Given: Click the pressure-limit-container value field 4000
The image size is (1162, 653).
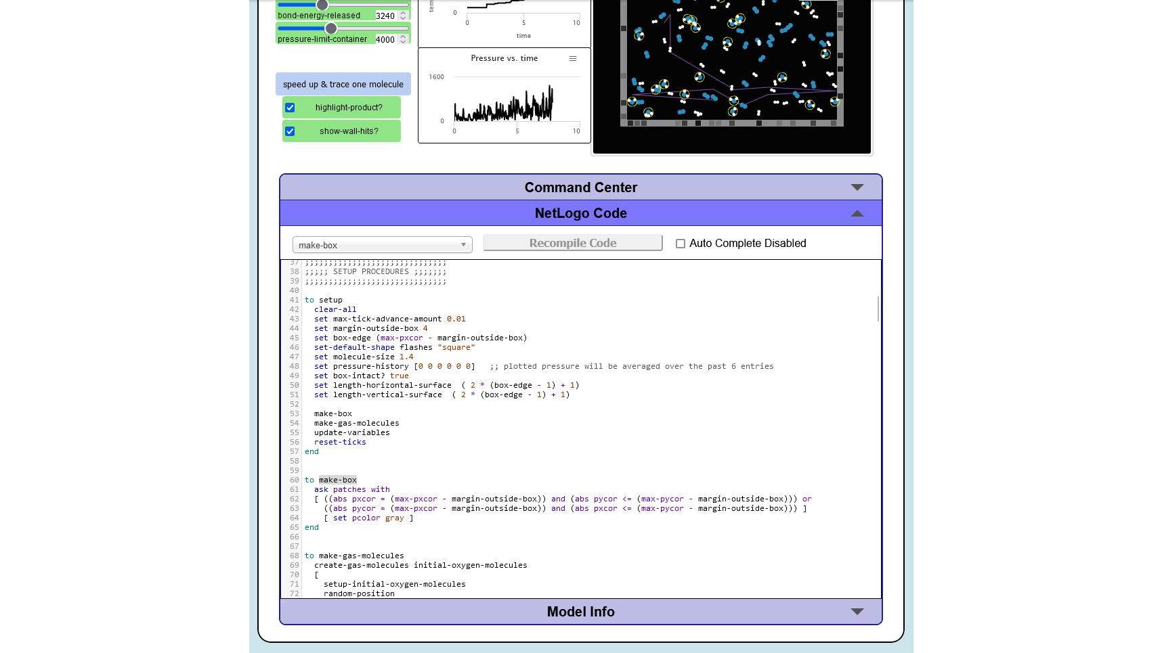Looking at the screenshot, I should 385,39.
